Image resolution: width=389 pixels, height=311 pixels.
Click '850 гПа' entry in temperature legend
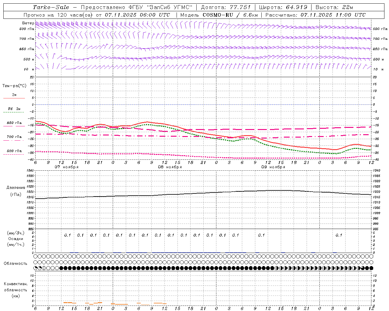(x=14, y=123)
